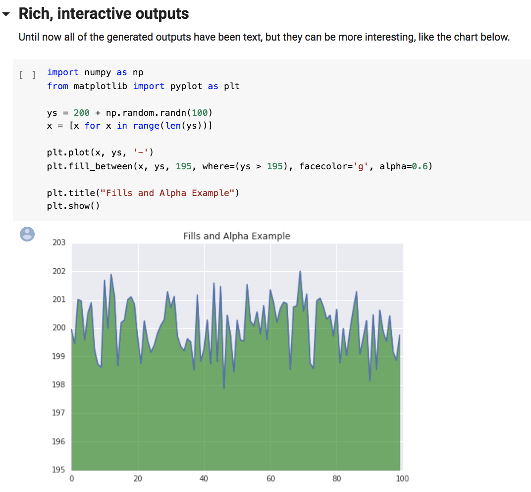Collapse the Rich, interactive outputs section
Viewport: 531px width, 492px height.
pyautogui.click(x=6, y=14)
